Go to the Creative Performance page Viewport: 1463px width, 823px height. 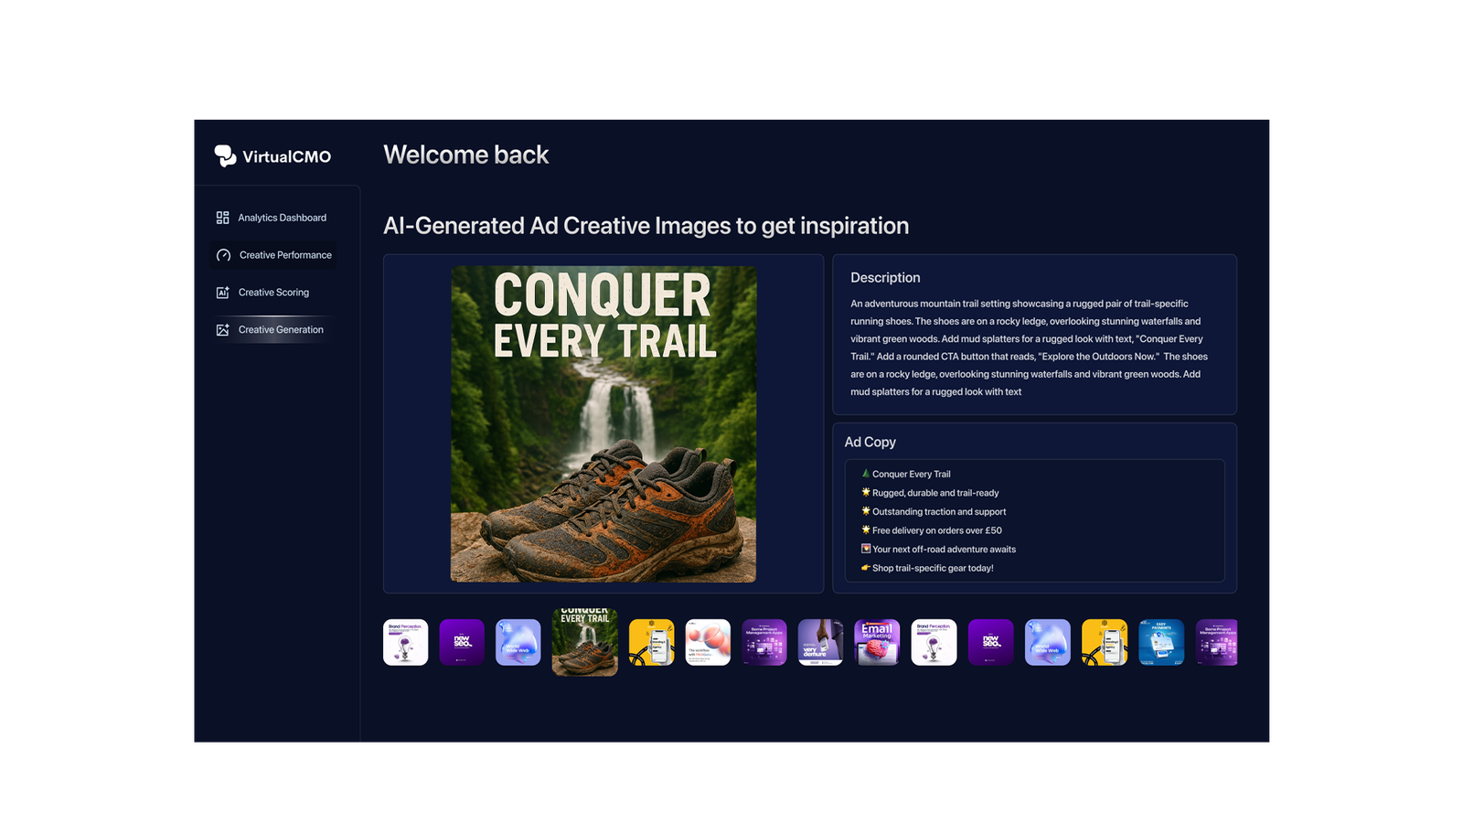coord(285,255)
